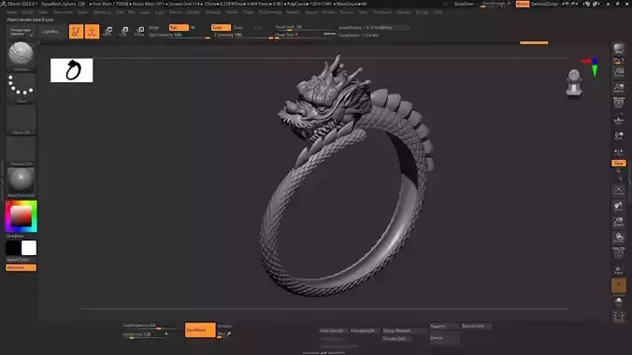Click Zoom3D icon on right shelf
This screenshot has height=355, width=632.
click(x=618, y=222)
